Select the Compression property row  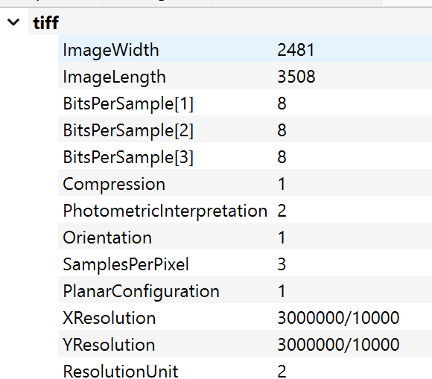tap(245, 184)
